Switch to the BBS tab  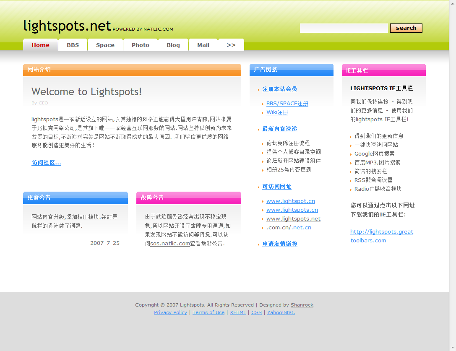pos(73,45)
